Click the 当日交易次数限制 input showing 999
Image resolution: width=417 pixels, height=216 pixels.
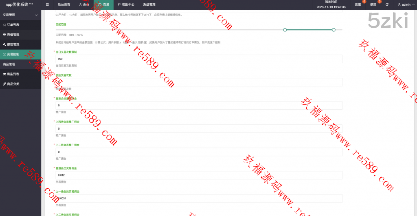pos(199,59)
